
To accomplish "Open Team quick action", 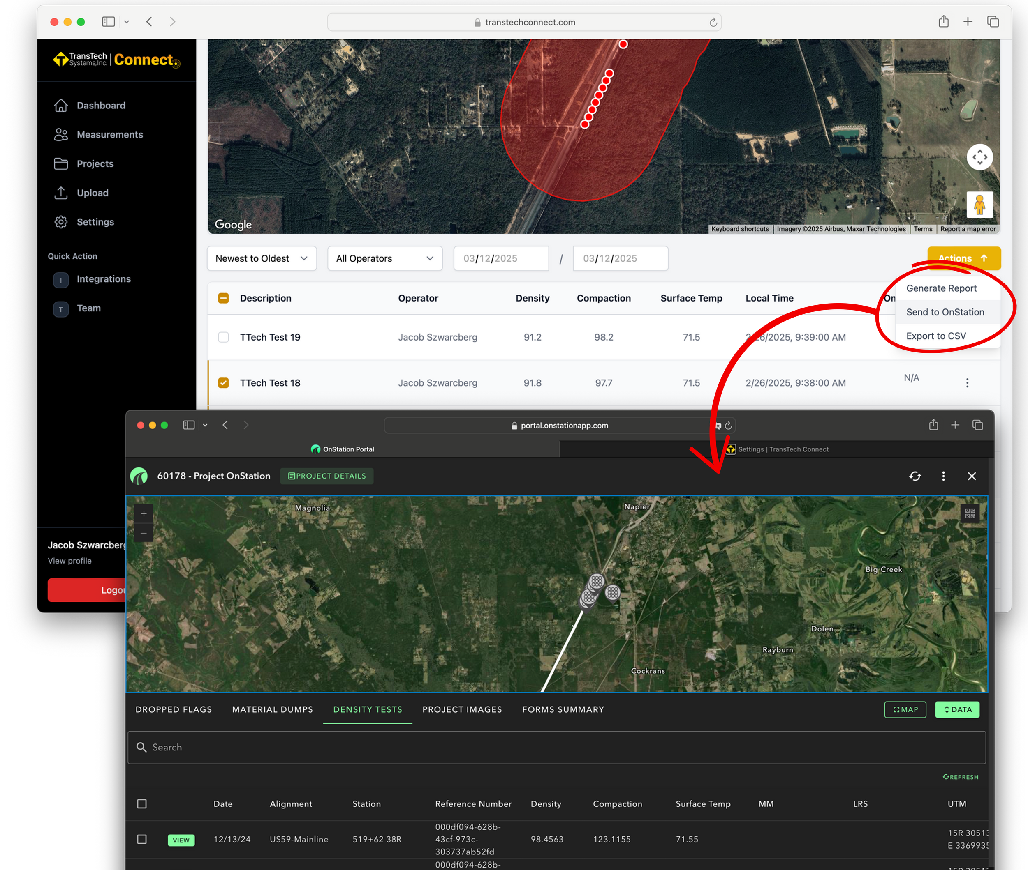I will click(77, 308).
